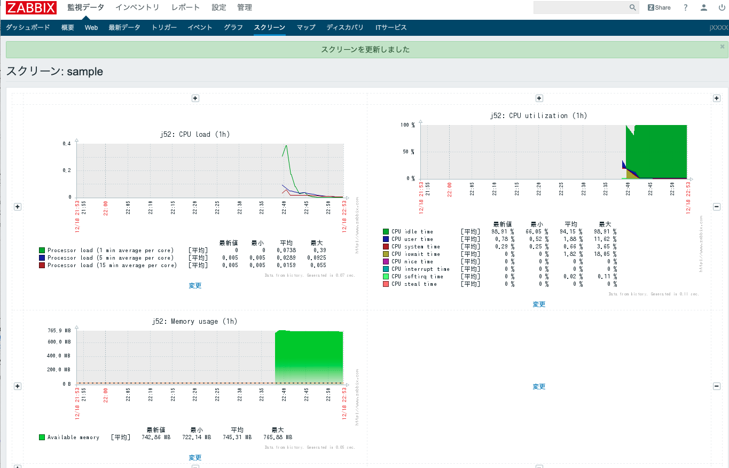Open the 設定 top menu

click(x=219, y=7)
